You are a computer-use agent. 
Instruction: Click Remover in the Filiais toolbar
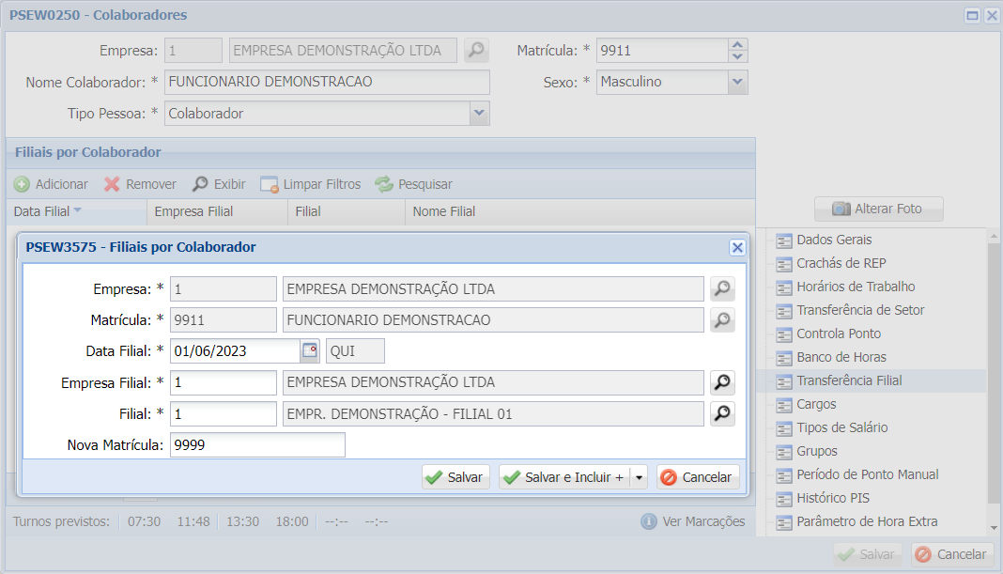[139, 184]
